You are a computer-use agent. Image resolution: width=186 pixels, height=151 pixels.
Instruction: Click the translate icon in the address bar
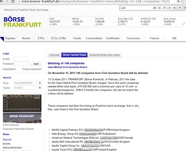coord(178,1)
